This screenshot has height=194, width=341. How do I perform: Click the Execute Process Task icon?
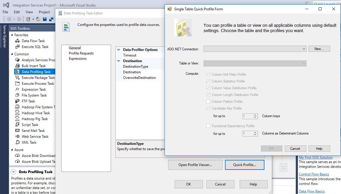click(17, 83)
